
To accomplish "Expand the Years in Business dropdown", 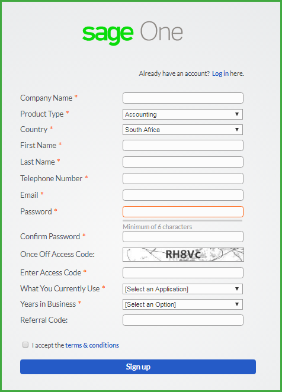I will 182,304.
